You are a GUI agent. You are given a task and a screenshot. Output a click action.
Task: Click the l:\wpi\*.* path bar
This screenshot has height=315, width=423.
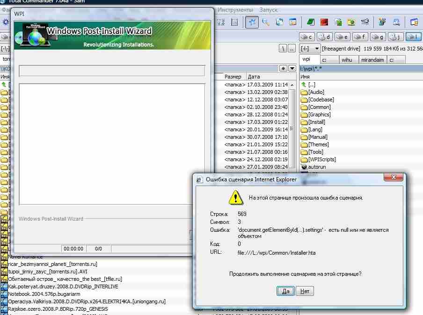pos(361,69)
